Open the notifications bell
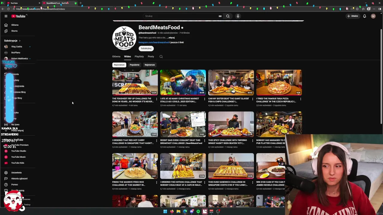 (364, 16)
